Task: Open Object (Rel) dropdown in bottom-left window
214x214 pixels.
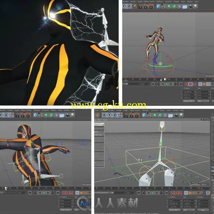Action: pyautogui.click(x=66, y=210)
